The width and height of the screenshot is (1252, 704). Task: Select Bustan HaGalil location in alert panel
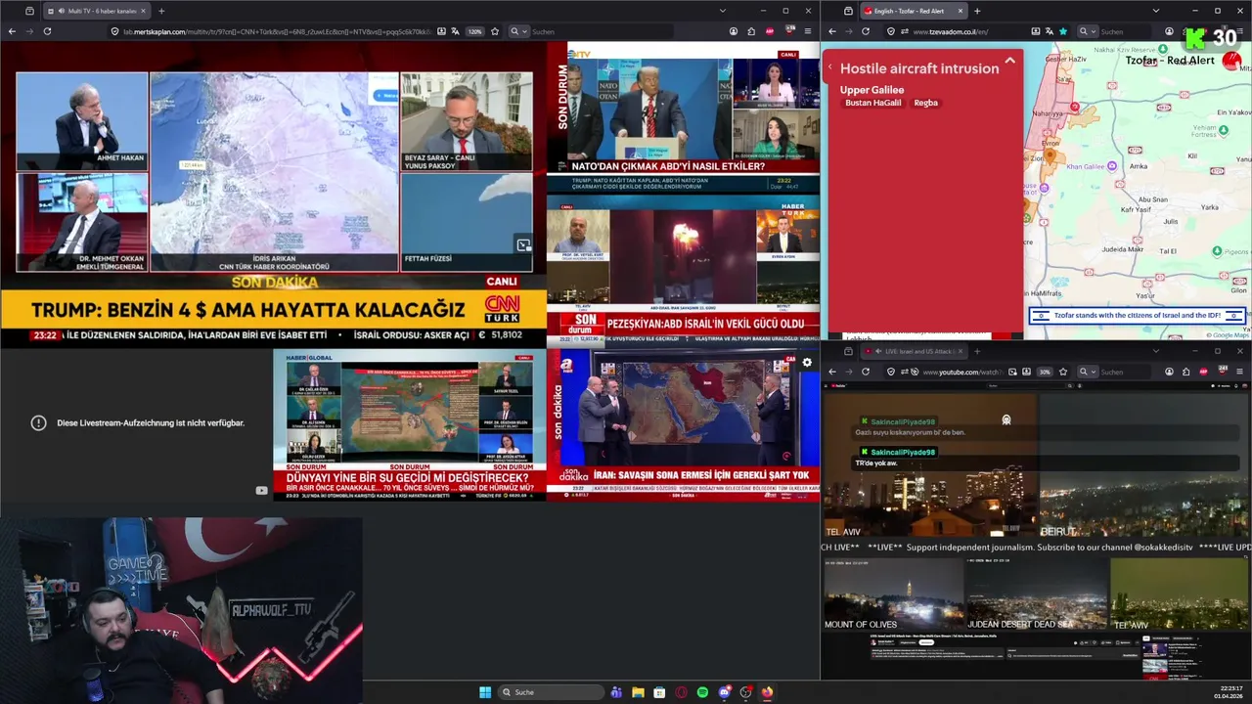[873, 103]
